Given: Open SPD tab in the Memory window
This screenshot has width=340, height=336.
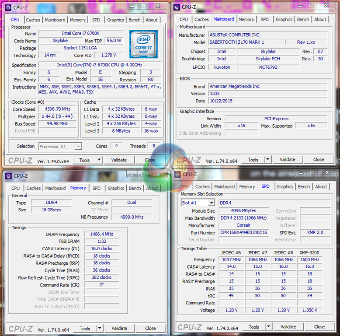Looking at the screenshot, I should click(97, 188).
